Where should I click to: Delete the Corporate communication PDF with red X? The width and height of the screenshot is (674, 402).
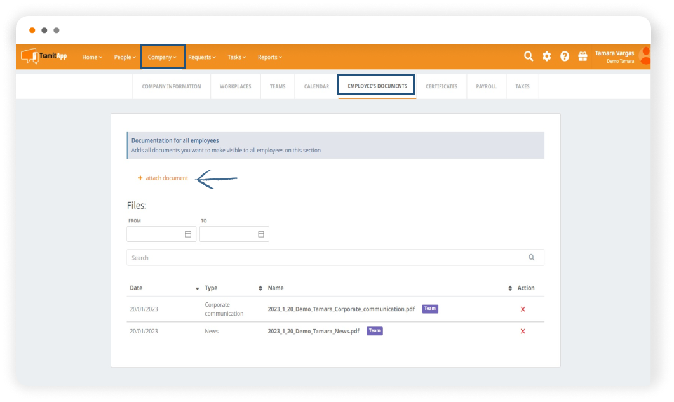coord(523,309)
